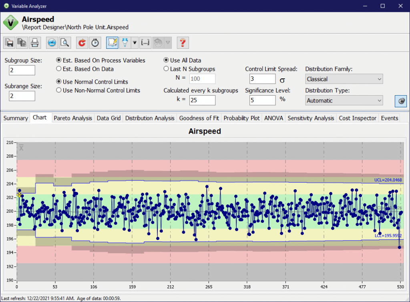
Task: Enable Use Non-Normal Control Limits
Action: pyautogui.click(x=59, y=90)
